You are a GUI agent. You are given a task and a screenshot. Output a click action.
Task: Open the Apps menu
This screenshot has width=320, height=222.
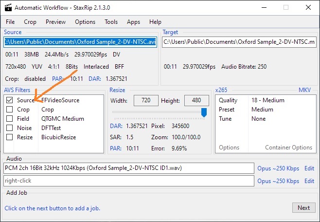pos(133,22)
